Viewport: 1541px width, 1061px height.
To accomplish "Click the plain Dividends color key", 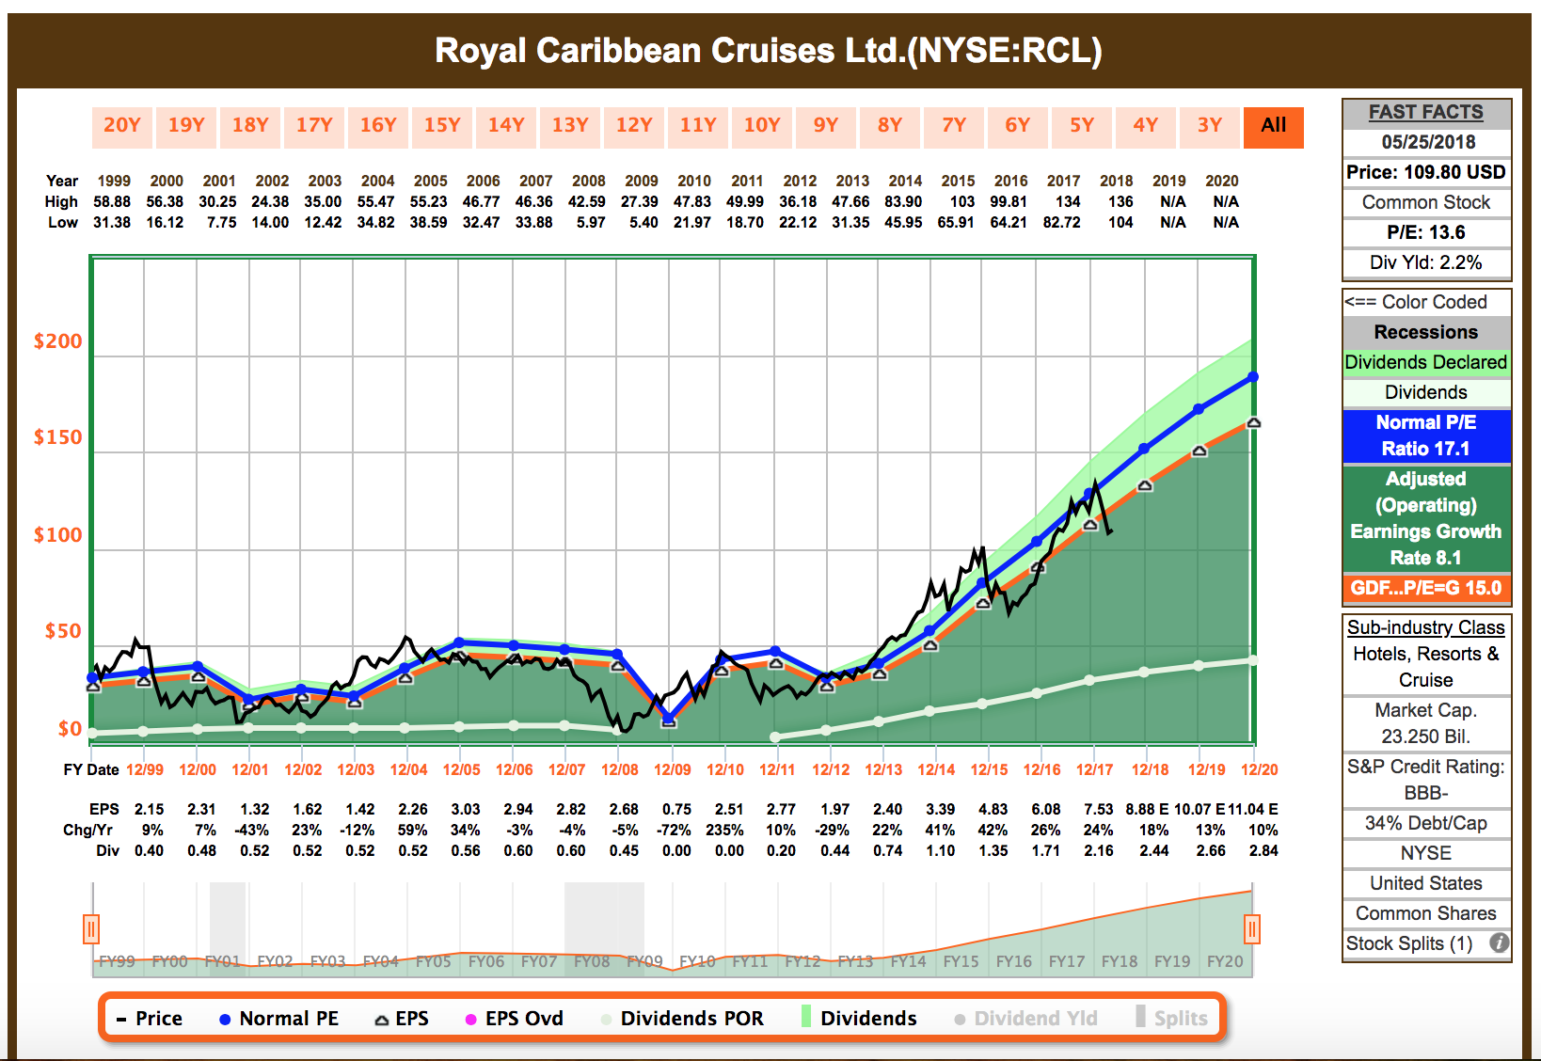I will (1426, 392).
